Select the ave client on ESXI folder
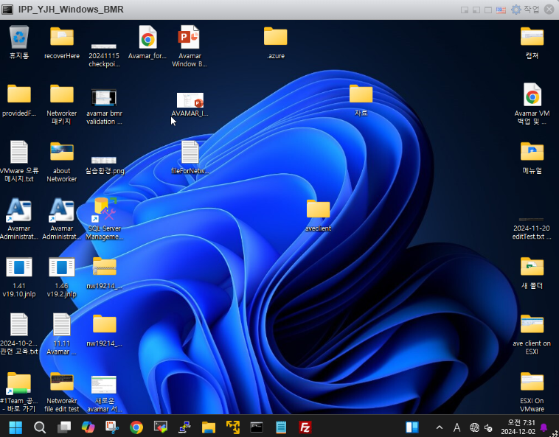Image resolution: width=559 pixels, height=437 pixels. point(532,324)
